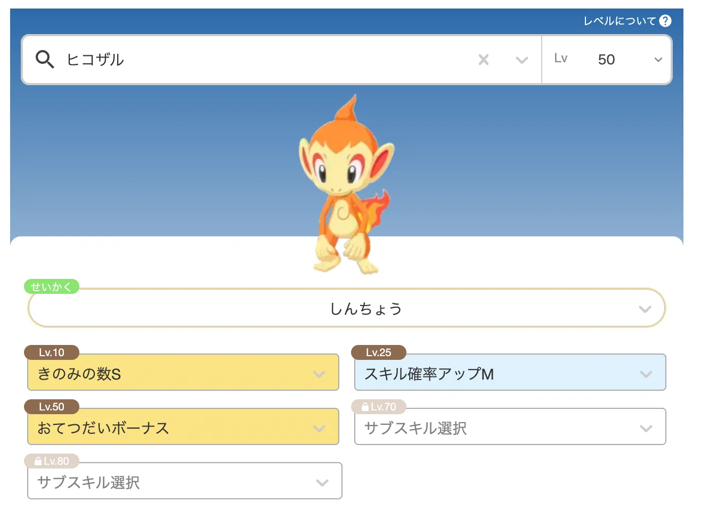Open the locked Lv.70 サブスキル選択 dropdown
Image resolution: width=701 pixels, height=510 pixels.
click(x=510, y=427)
